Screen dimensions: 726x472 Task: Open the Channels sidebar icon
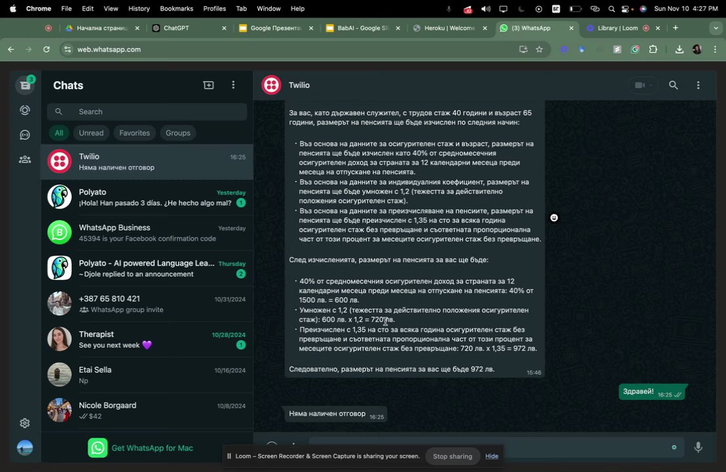point(25,135)
